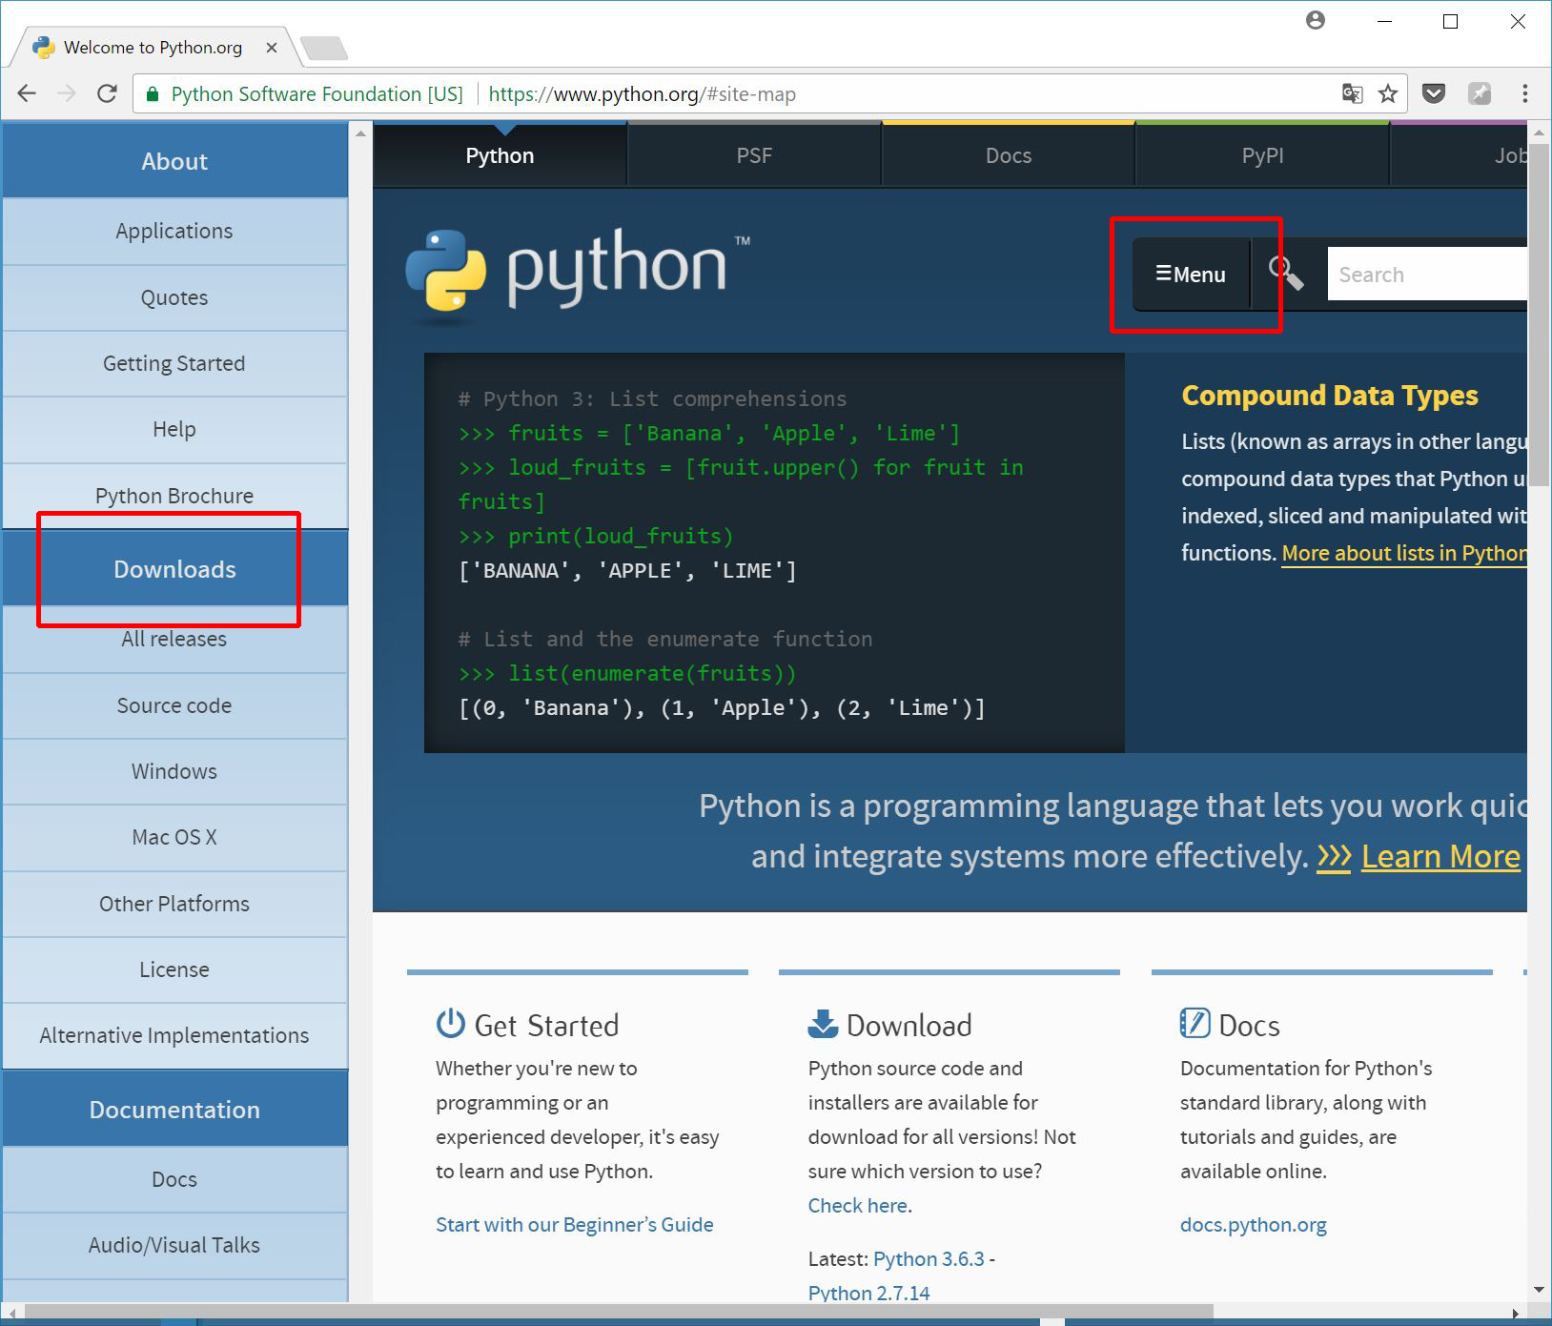The image size is (1552, 1326).
Task: Click the Learn More link
Action: click(x=1440, y=856)
